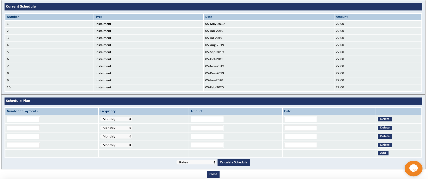This screenshot has height=179, width=428.
Task: Select the date 05-Dec-2019
Action: (214, 73)
